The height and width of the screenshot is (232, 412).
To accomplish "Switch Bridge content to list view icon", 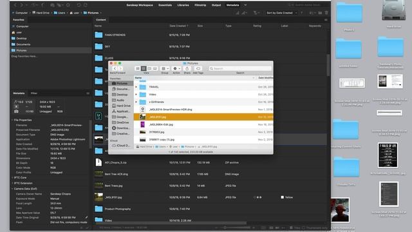I will click(283, 227).
